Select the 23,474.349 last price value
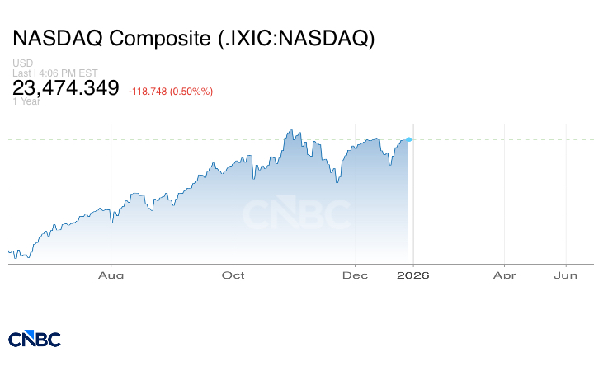This screenshot has width=594, height=371. (66, 87)
